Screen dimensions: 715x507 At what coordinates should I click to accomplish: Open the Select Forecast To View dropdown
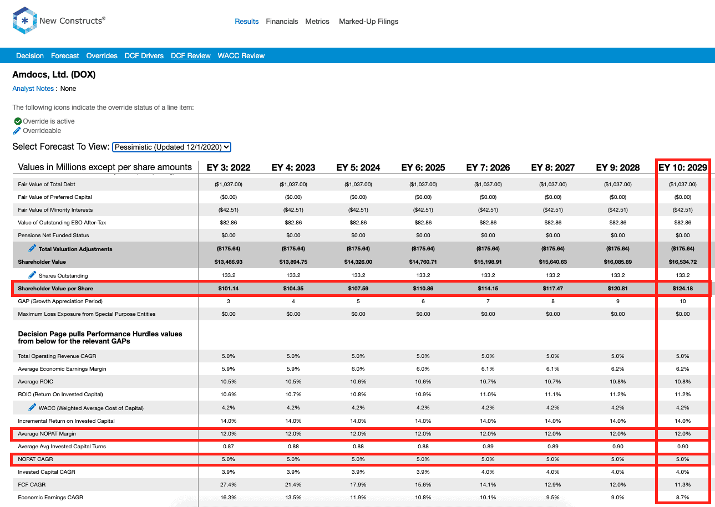click(x=171, y=147)
